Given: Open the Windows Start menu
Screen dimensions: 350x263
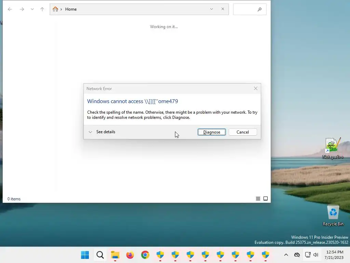Looking at the screenshot, I should tap(85, 255).
